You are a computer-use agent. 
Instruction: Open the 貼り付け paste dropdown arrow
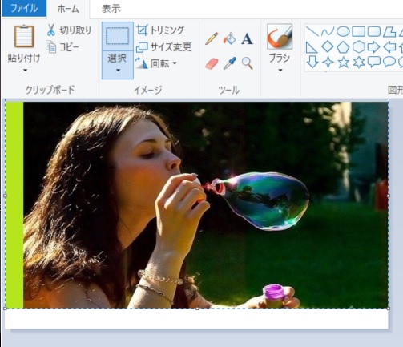click(25, 71)
